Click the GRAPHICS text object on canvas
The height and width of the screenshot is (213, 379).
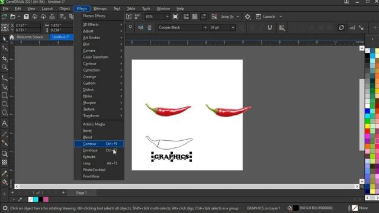[172, 157]
